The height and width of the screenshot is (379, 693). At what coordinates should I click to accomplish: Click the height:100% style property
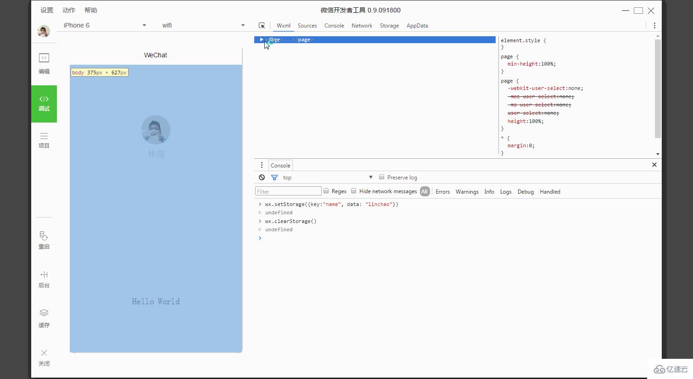[x=525, y=121]
